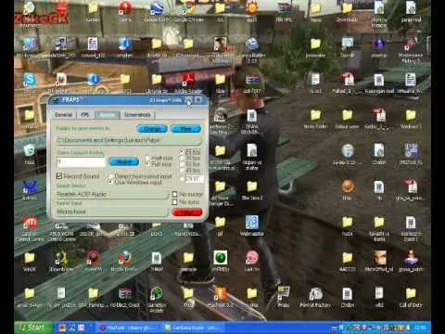Image resolution: width=445 pixels, height=334 pixels.
Task: Click Disable next to the capture hotkey
Action: click(124, 161)
